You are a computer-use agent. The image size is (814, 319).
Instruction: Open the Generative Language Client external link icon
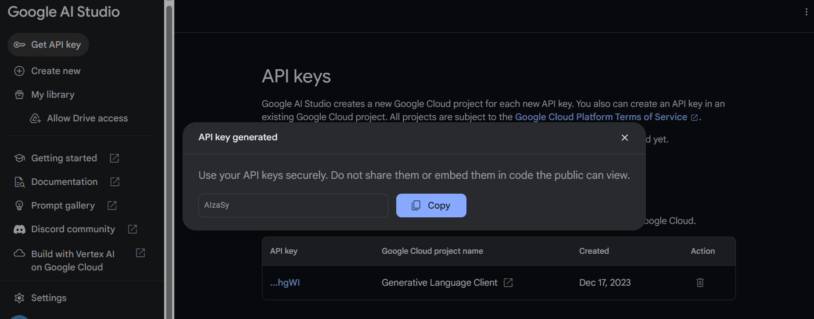508,283
